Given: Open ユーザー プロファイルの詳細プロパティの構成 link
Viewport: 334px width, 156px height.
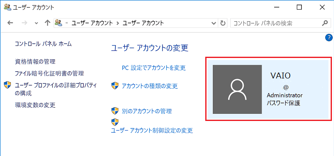Looking at the screenshot, I should click(x=56, y=89).
